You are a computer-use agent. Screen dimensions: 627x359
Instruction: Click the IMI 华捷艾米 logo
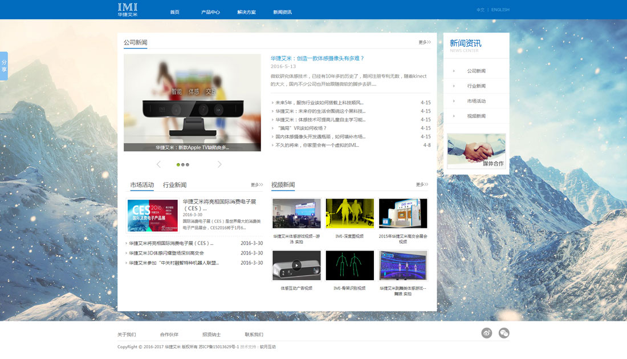point(128,10)
